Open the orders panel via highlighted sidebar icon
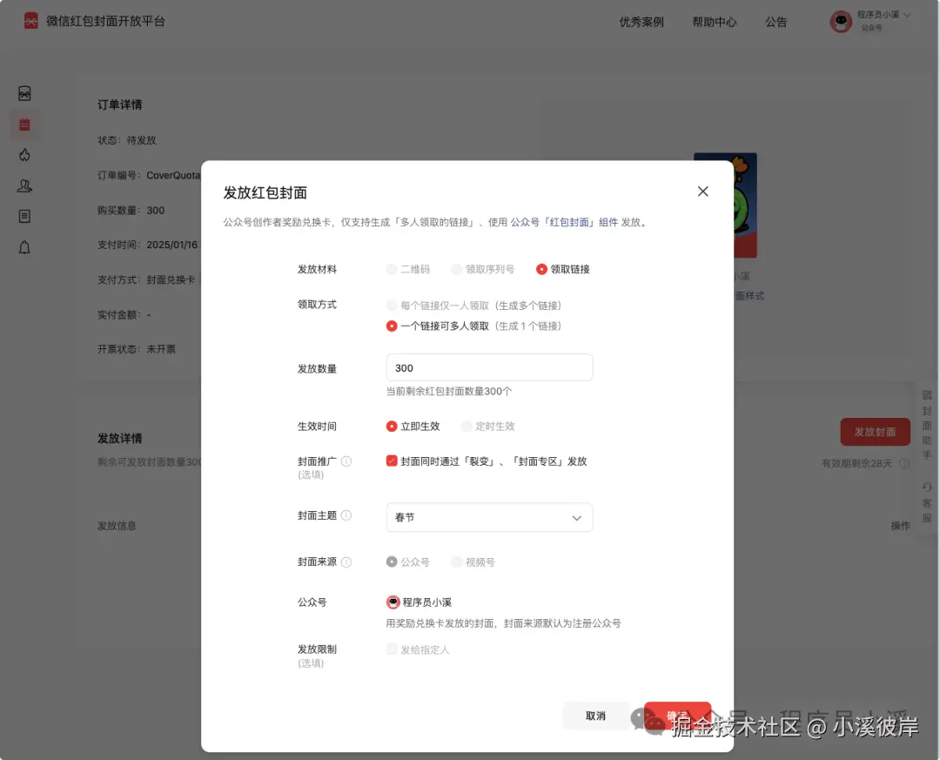Viewport: 940px width, 760px height. point(24,124)
